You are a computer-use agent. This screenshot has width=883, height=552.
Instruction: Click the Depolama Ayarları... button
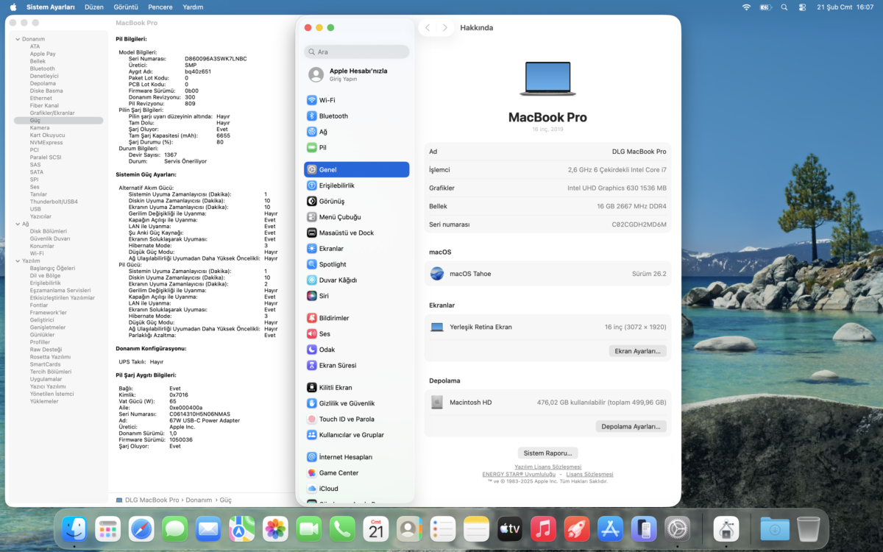pos(631,426)
